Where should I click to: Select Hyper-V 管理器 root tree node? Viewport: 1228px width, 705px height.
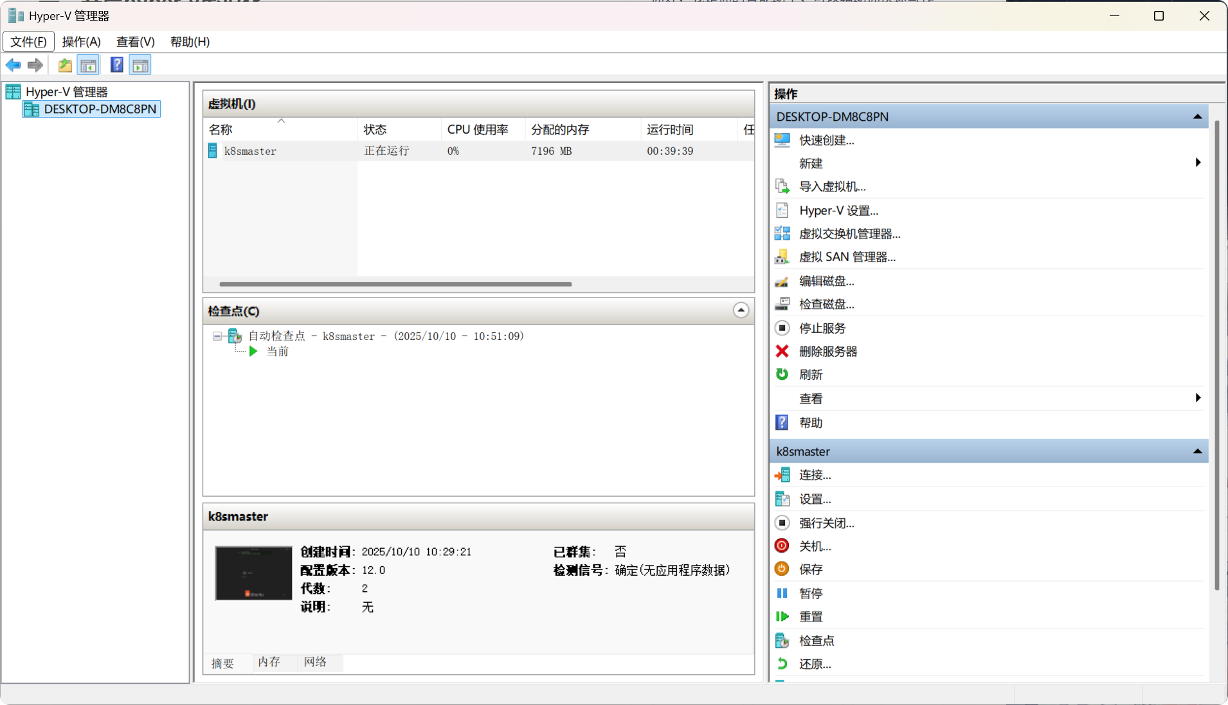(x=67, y=92)
